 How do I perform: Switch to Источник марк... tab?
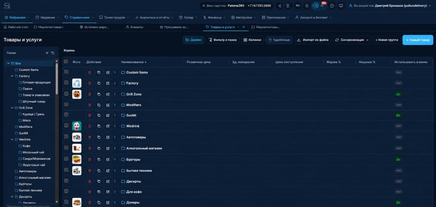pos(95,27)
